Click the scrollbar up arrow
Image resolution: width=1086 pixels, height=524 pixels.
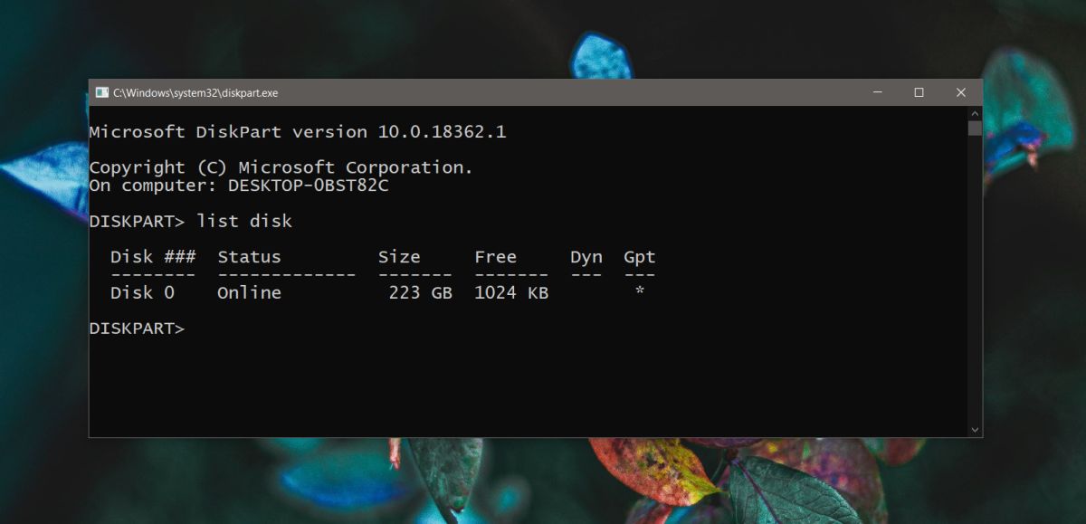975,113
